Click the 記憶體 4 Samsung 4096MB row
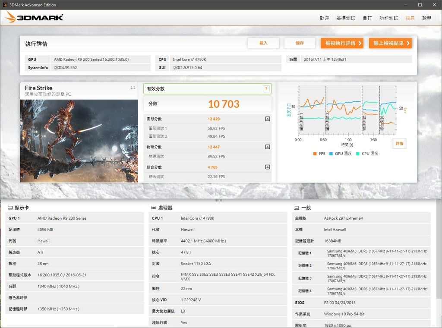 pyautogui.click(x=361, y=291)
